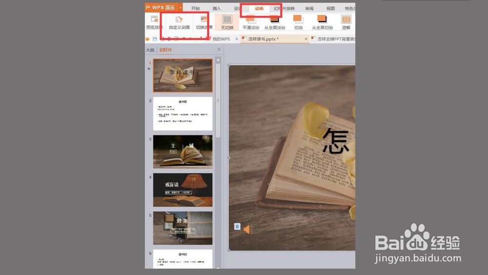Select slide 3 thumbnail 主 辅
The width and height of the screenshot is (488, 275).
point(183,152)
